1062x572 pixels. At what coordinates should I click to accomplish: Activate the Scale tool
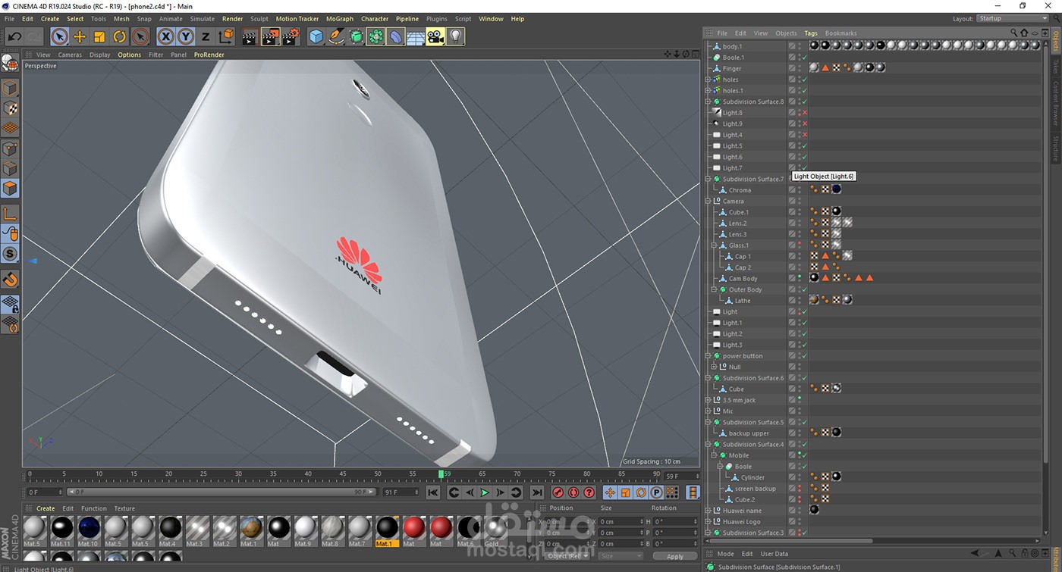(x=99, y=36)
